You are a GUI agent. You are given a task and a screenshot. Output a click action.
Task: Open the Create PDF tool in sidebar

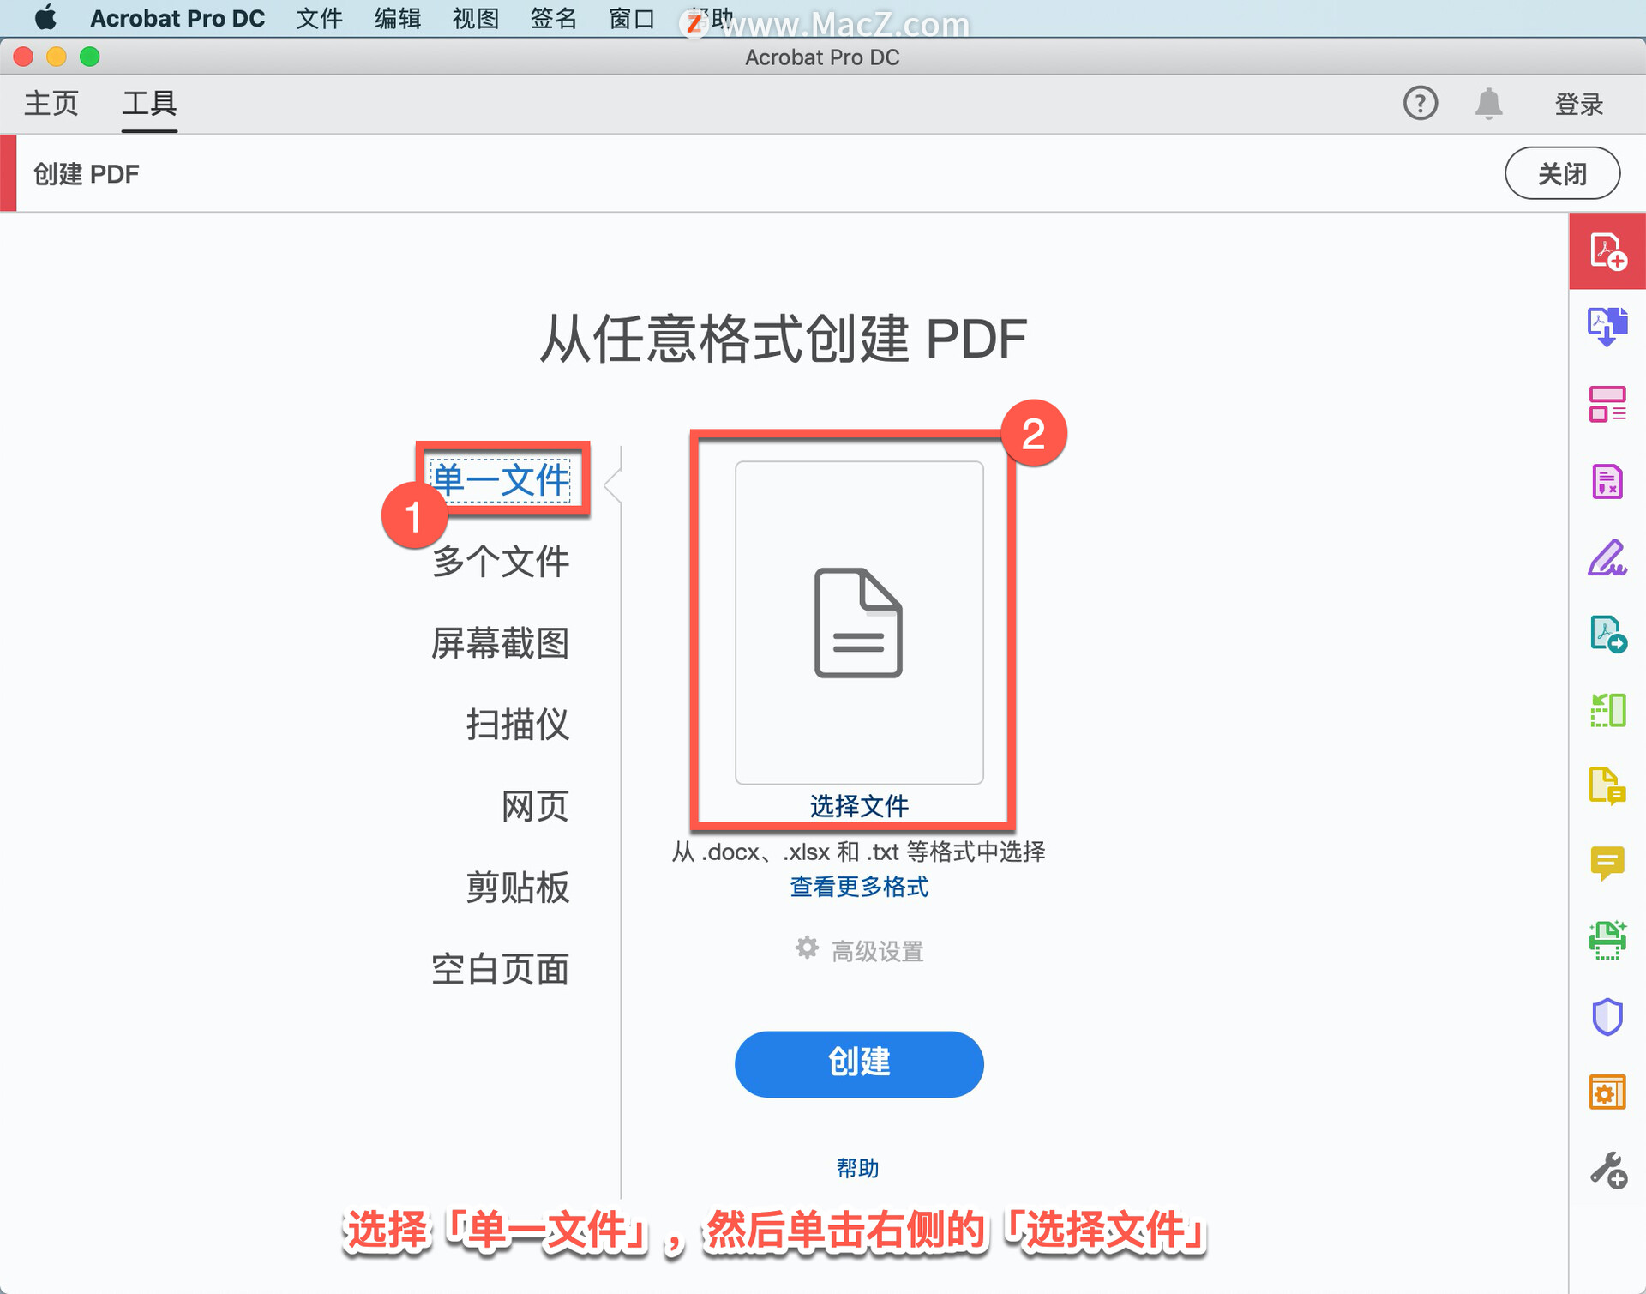click(x=1607, y=251)
